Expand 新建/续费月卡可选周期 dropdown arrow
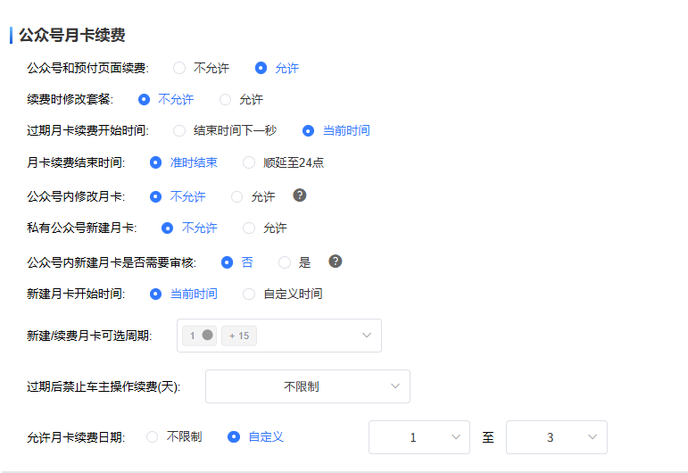Image resolution: width=688 pixels, height=473 pixels. click(367, 336)
